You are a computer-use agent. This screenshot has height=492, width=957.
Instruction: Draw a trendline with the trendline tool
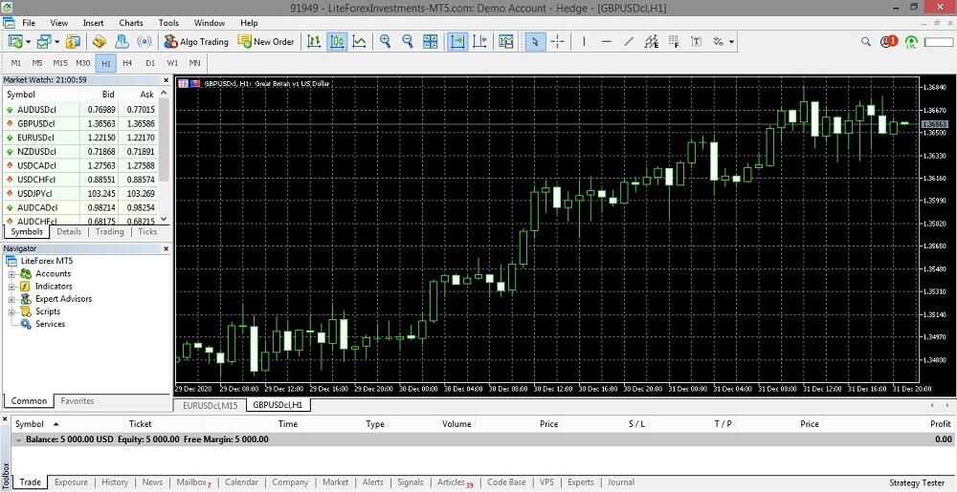(x=629, y=41)
